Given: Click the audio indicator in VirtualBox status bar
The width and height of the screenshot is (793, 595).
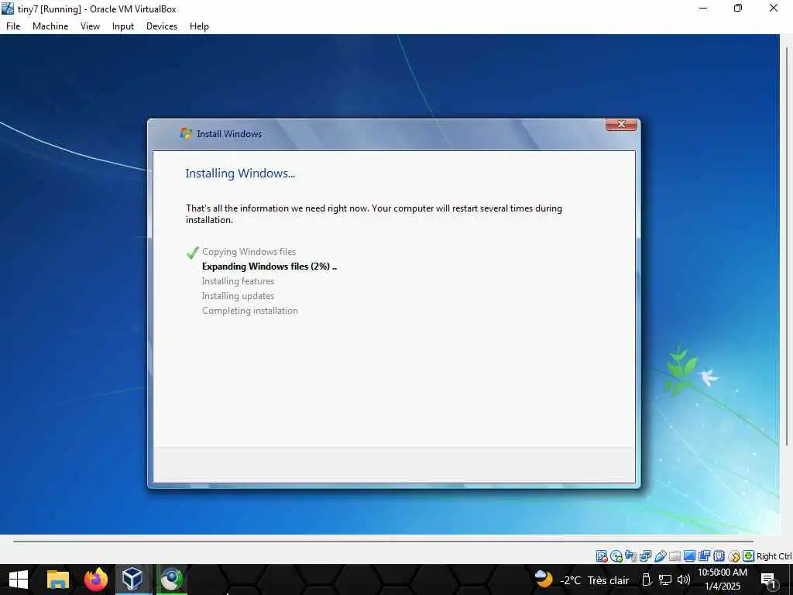Looking at the screenshot, I should tap(630, 556).
